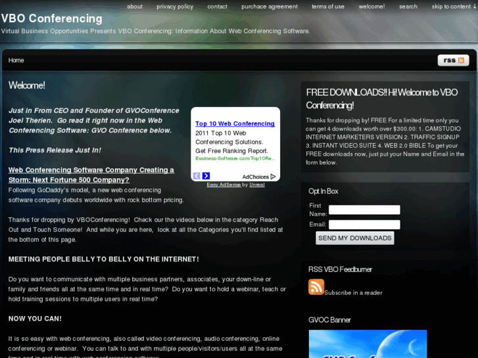Click the FREE DOWNLOADS!! widget heading
Viewport: 478px width, 358px height.
(382, 99)
